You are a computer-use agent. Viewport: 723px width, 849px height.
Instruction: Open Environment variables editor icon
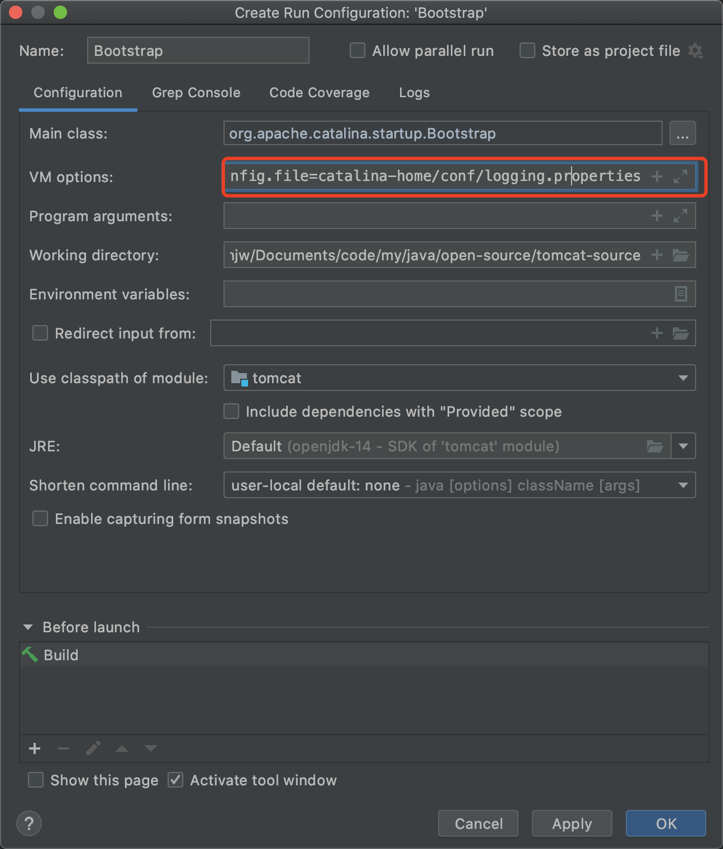tap(681, 294)
